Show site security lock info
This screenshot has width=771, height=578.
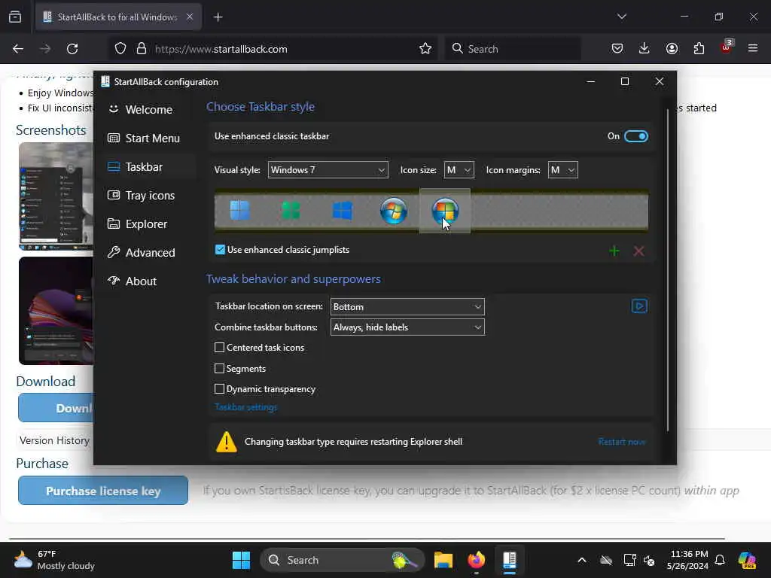pos(142,49)
